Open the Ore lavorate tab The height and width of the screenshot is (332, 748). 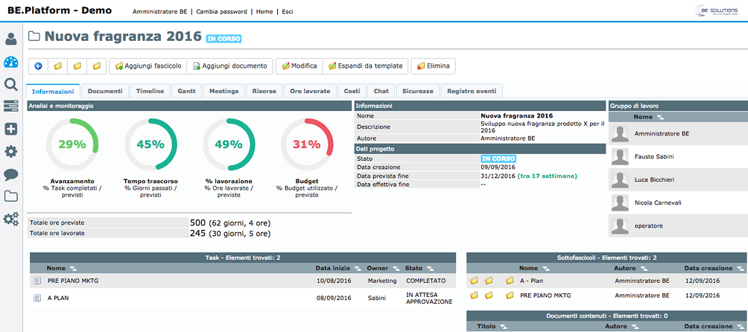point(310,91)
